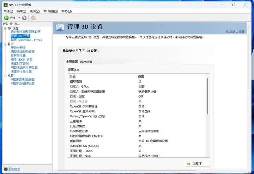
Task: Open the 3D 设置(3) menu
Action: [x=50, y=11]
